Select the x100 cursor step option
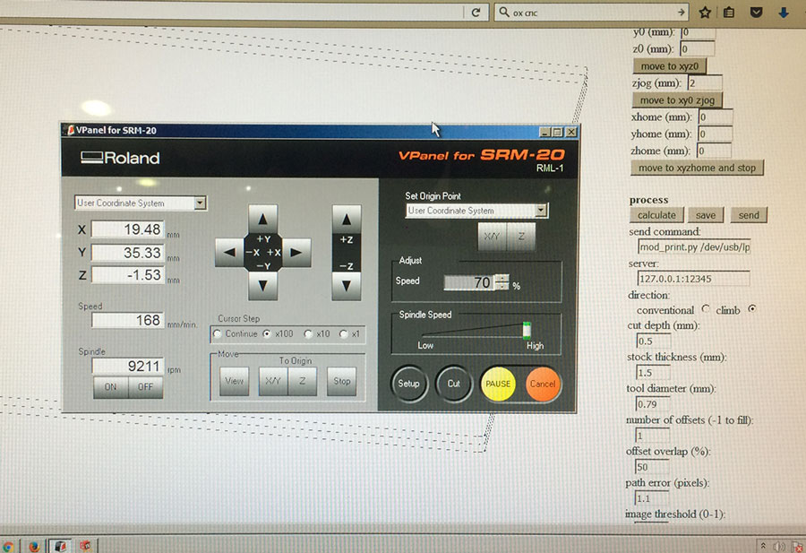 [x=267, y=333]
